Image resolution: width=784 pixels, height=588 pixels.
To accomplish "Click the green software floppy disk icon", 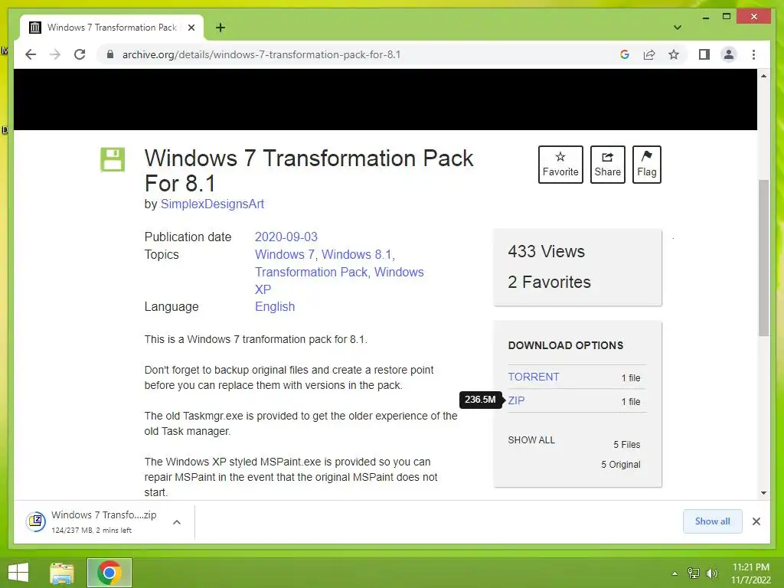I will tap(113, 159).
